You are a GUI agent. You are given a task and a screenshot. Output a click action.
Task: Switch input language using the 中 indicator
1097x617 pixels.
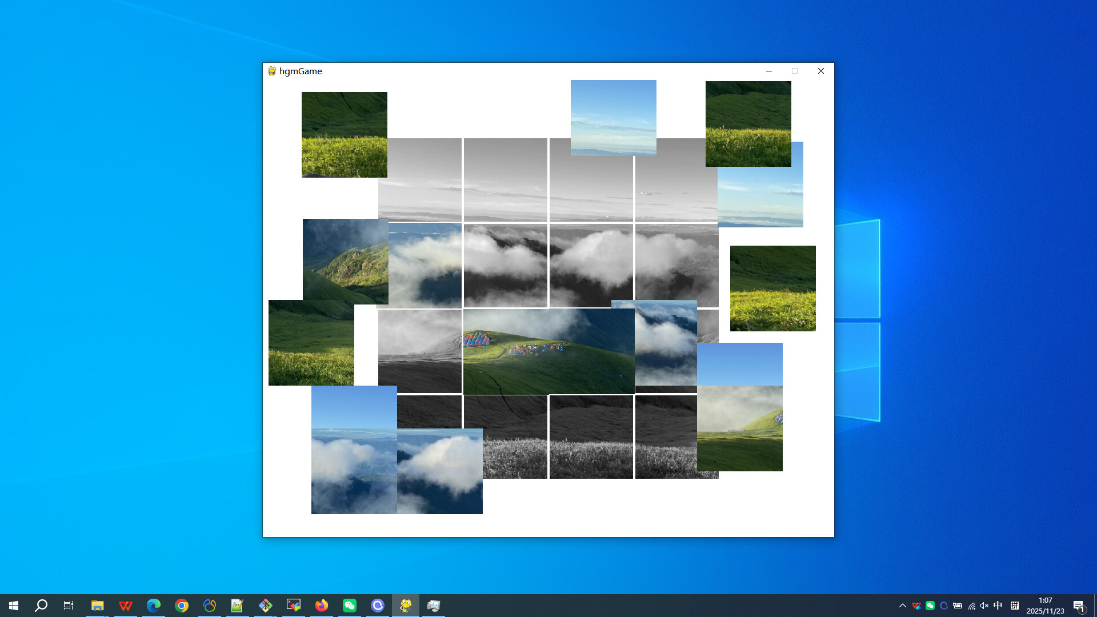tap(997, 606)
